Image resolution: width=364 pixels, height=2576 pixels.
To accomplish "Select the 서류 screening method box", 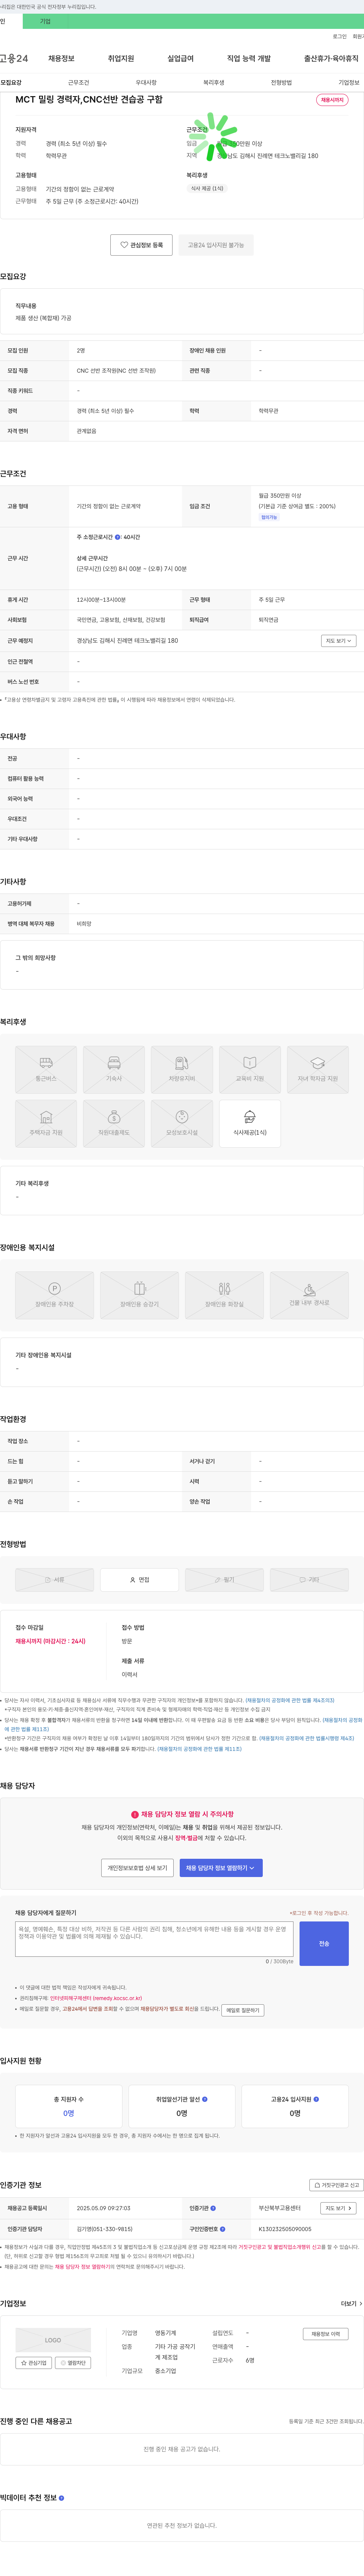I will [x=55, y=1579].
